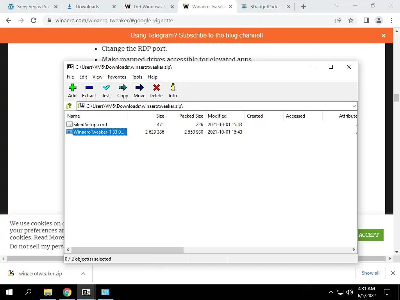Image resolution: width=400 pixels, height=300 pixels.
Task: Open Chrome side panel icon
Action: 366,20
